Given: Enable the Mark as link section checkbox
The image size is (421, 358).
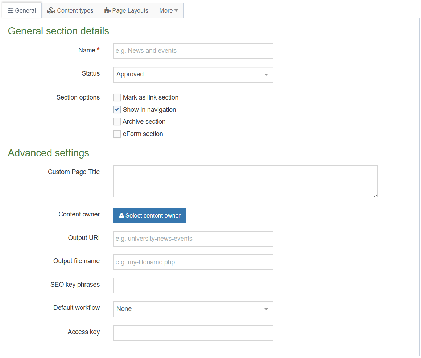Looking at the screenshot, I should click(x=117, y=97).
